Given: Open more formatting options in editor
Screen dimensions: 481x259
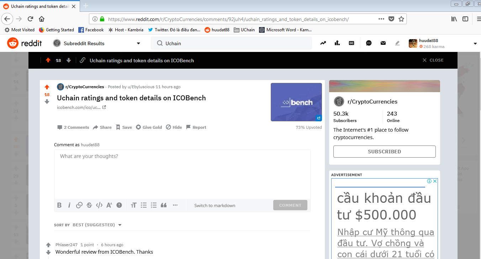Looking at the screenshot, I should click(x=175, y=205).
